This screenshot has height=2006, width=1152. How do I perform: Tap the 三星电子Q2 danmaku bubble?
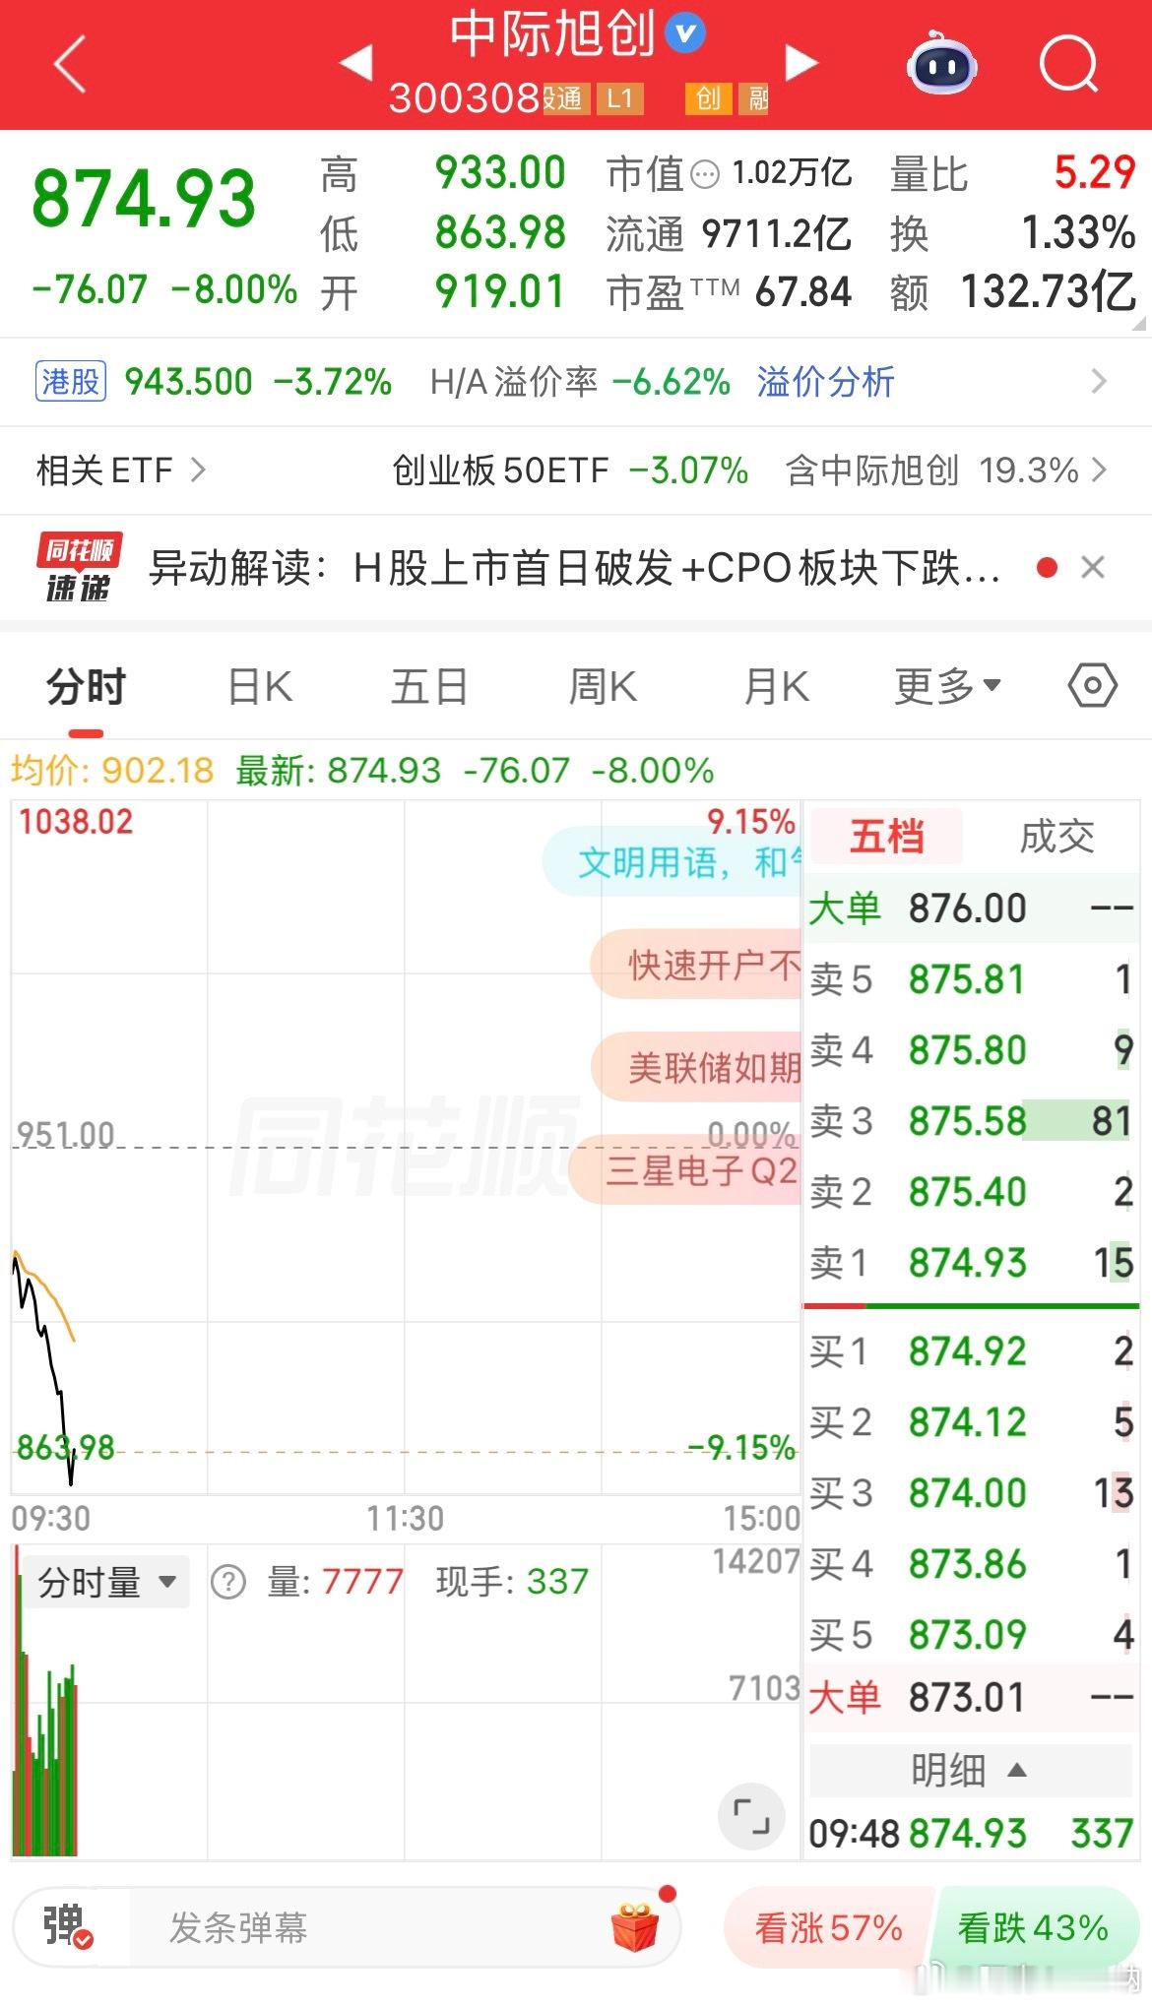coord(686,1169)
